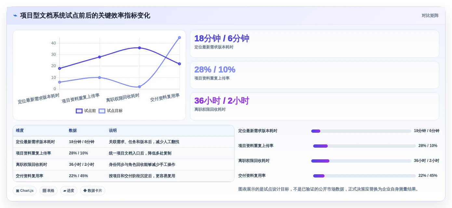The image size is (452, 208).
Task: Click the 28% / 10% value beside progress bar
Action: pyautogui.click(x=428, y=146)
